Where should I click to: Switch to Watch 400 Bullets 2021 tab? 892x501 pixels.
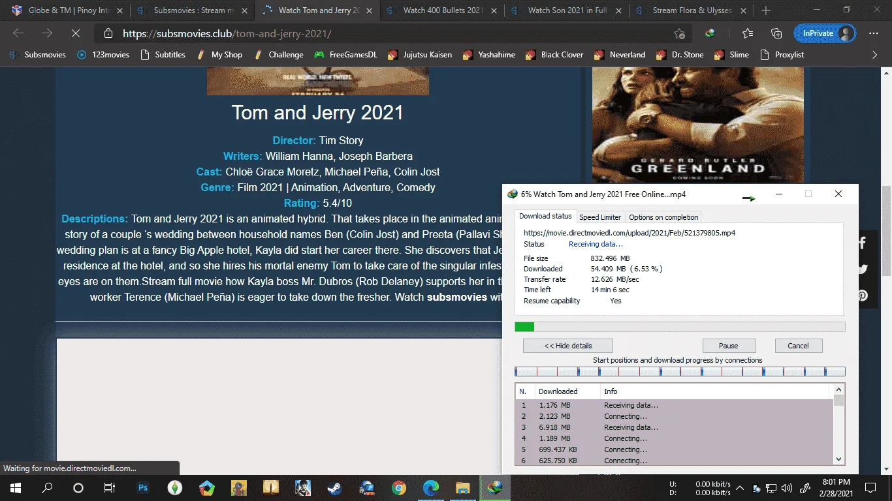[441, 10]
